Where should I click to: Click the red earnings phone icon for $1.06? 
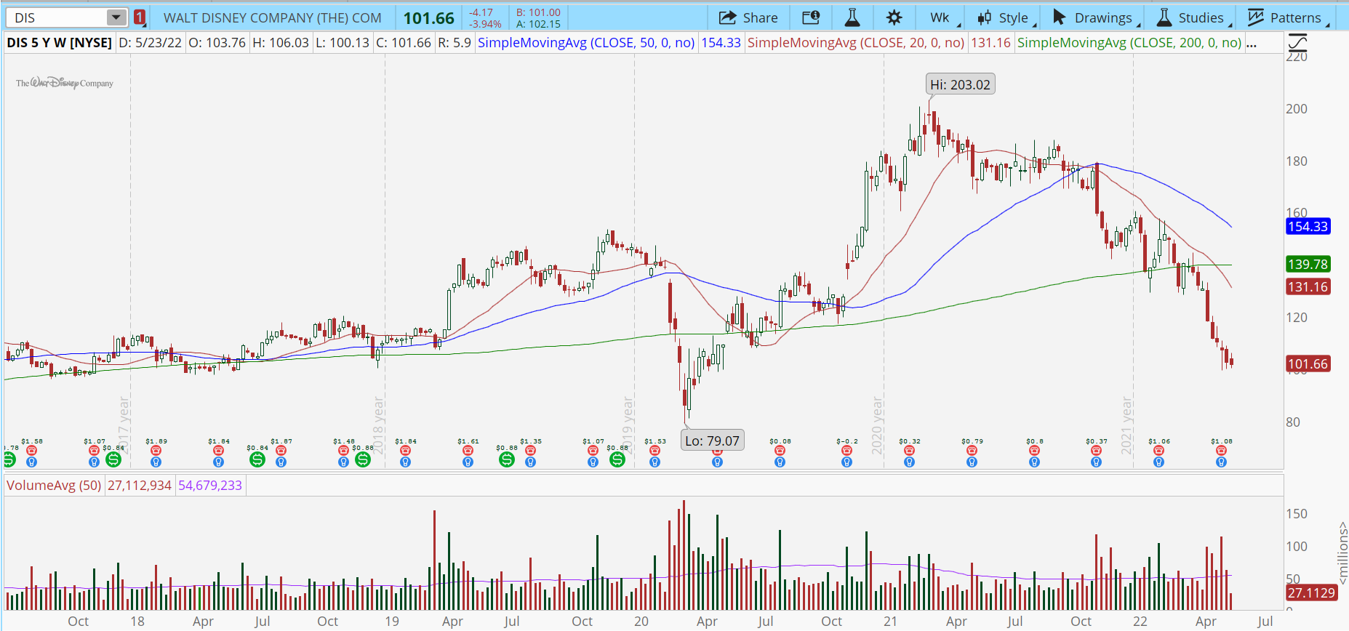(x=1158, y=451)
